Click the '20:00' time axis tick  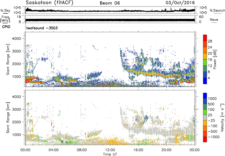coord(166,150)
